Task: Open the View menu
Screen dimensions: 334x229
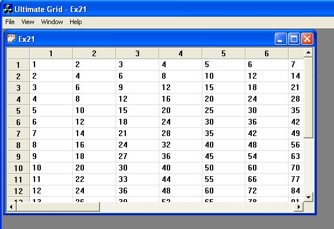Action: 28,22
